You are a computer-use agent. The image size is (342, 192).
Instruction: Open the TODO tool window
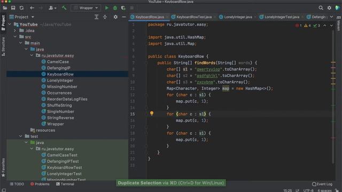point(17,184)
